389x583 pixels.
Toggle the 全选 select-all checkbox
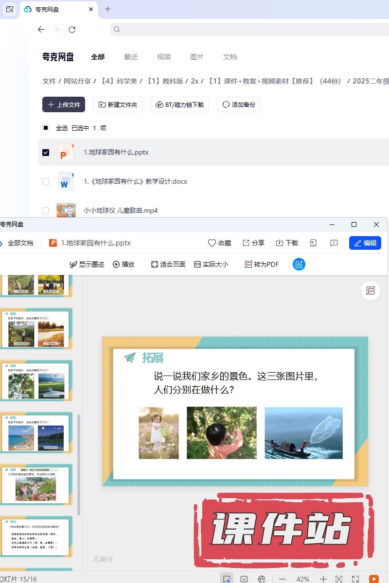point(46,128)
